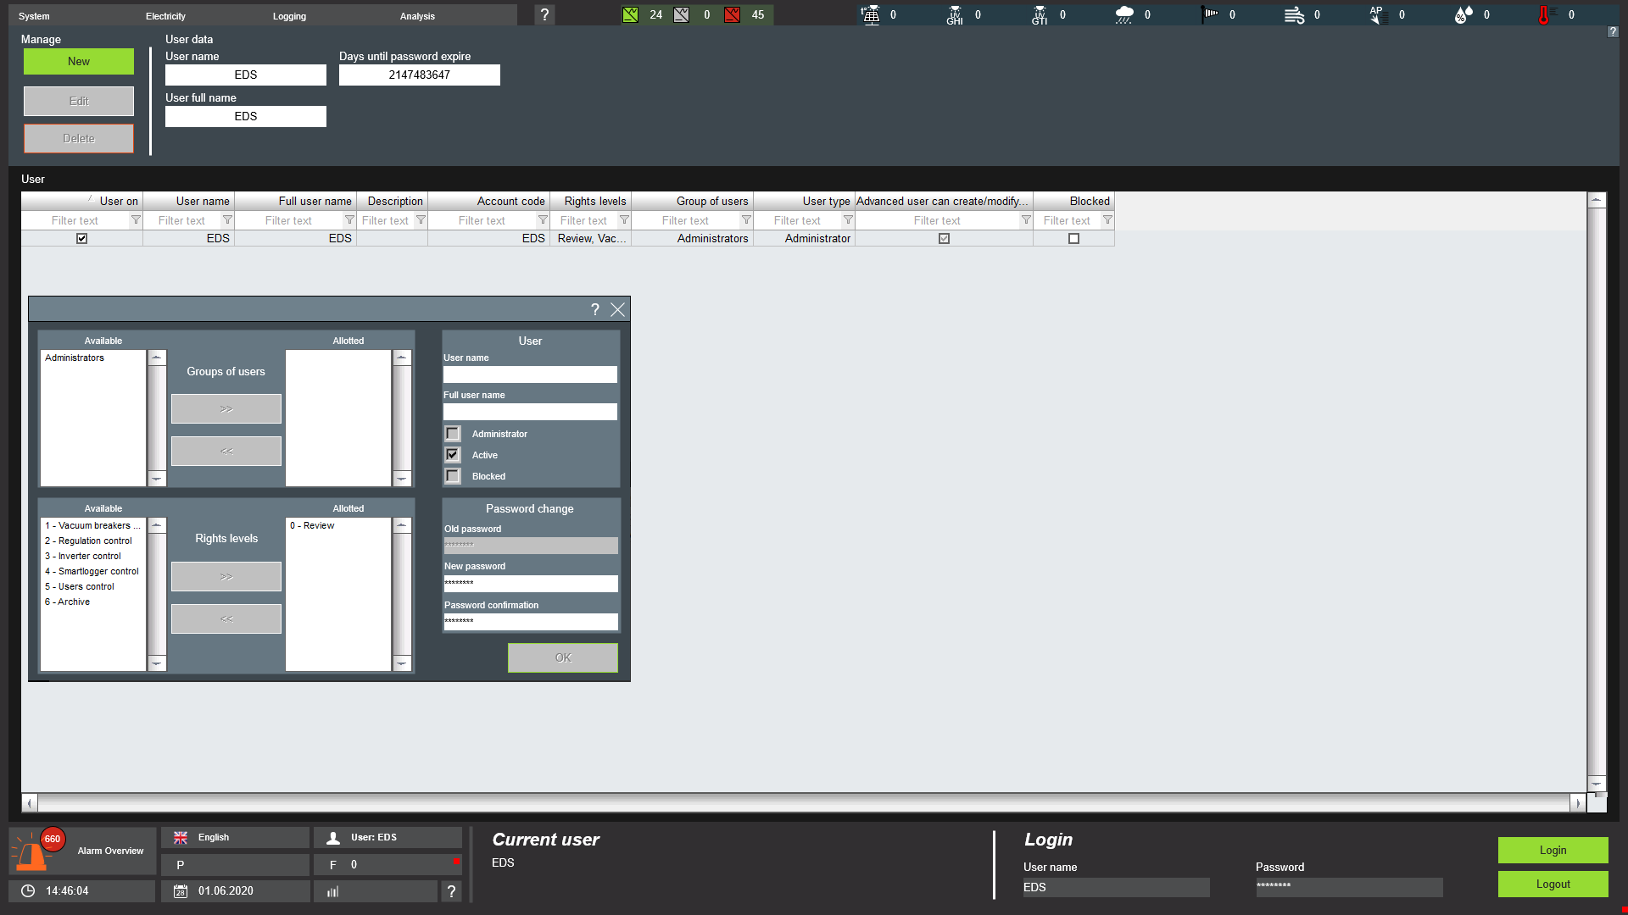Click the bar chart icon in status bar
The height and width of the screenshot is (915, 1628).
point(333,891)
